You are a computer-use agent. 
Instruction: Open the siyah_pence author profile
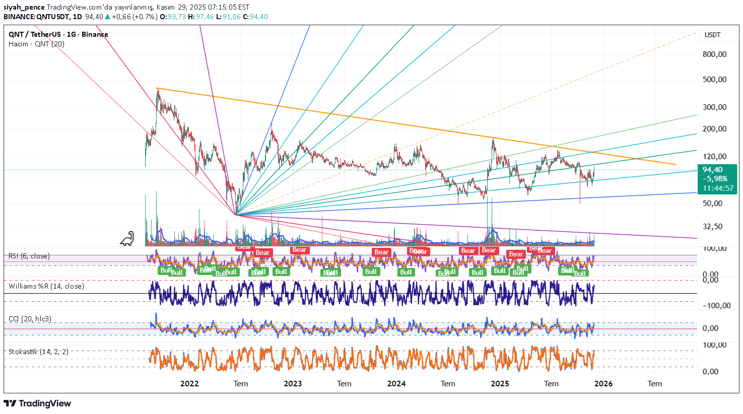click(x=24, y=7)
